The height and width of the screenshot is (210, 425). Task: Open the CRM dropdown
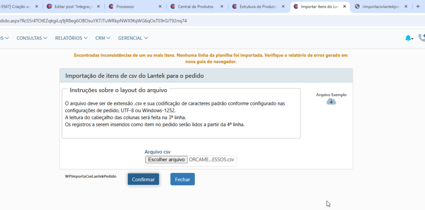click(103, 38)
